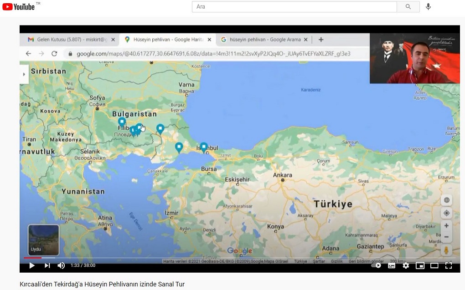Click Geri bildirim gönder link
465x290 pixels.
[x=366, y=261]
